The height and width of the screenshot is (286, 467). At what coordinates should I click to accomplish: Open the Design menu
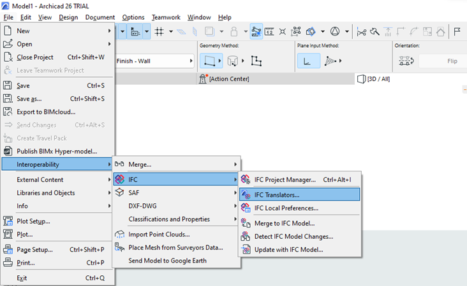coord(68,17)
